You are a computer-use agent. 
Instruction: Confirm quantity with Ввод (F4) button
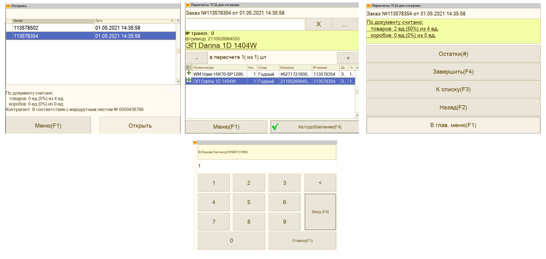point(320,212)
